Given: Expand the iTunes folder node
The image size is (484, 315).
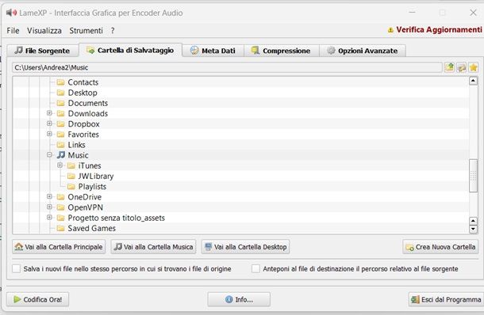Looking at the screenshot, I should pos(60,165).
